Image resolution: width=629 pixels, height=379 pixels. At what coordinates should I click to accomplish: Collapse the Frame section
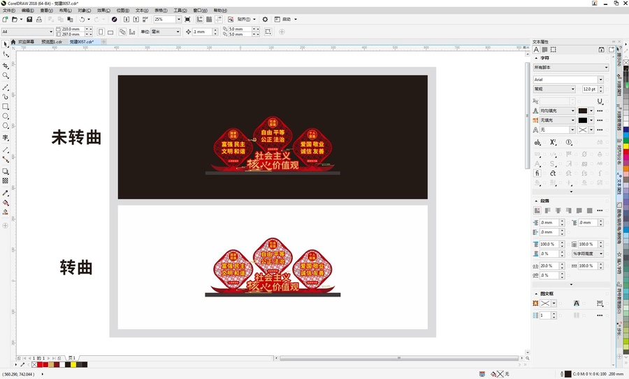pyautogui.click(x=536, y=294)
